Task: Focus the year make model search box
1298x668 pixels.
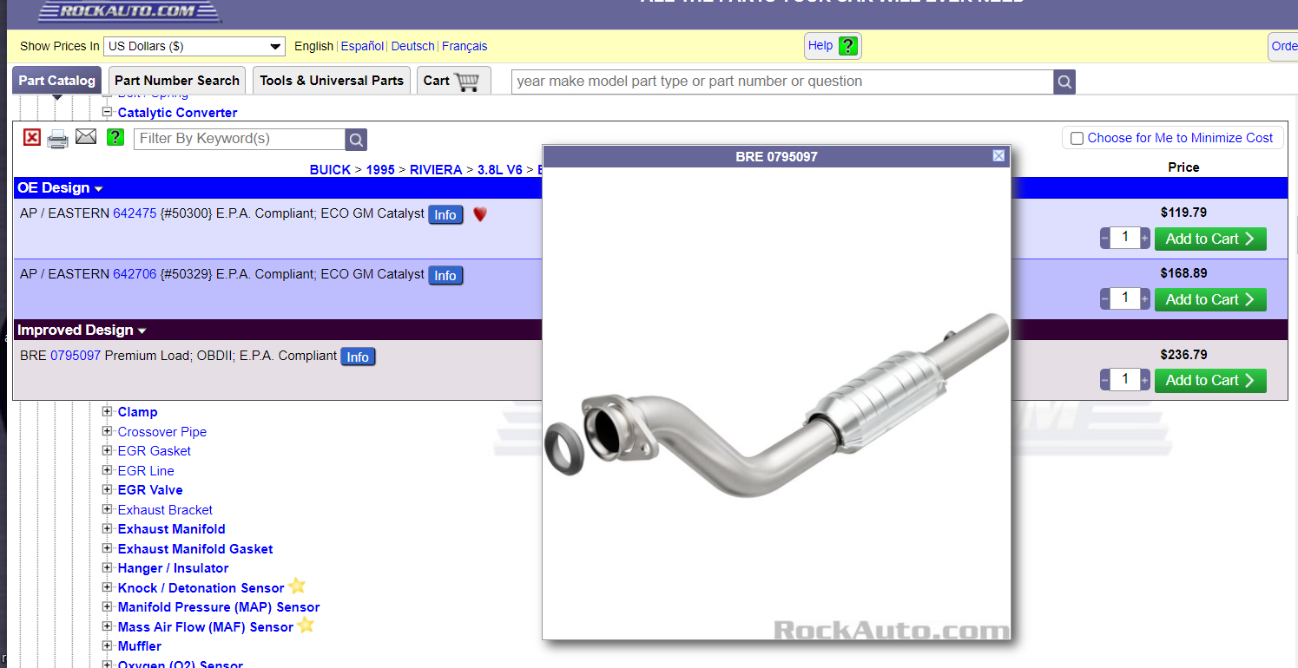Action: pyautogui.click(x=782, y=82)
